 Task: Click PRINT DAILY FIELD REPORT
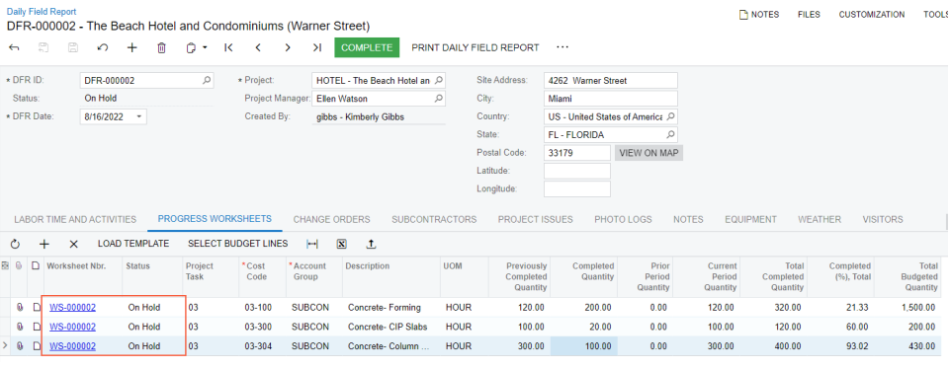(x=475, y=47)
